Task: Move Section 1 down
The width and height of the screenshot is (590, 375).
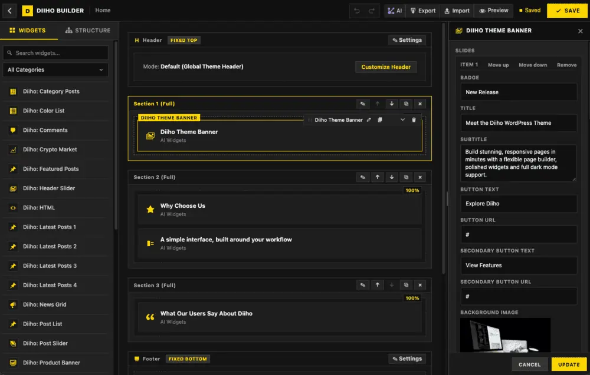Action: (392, 104)
